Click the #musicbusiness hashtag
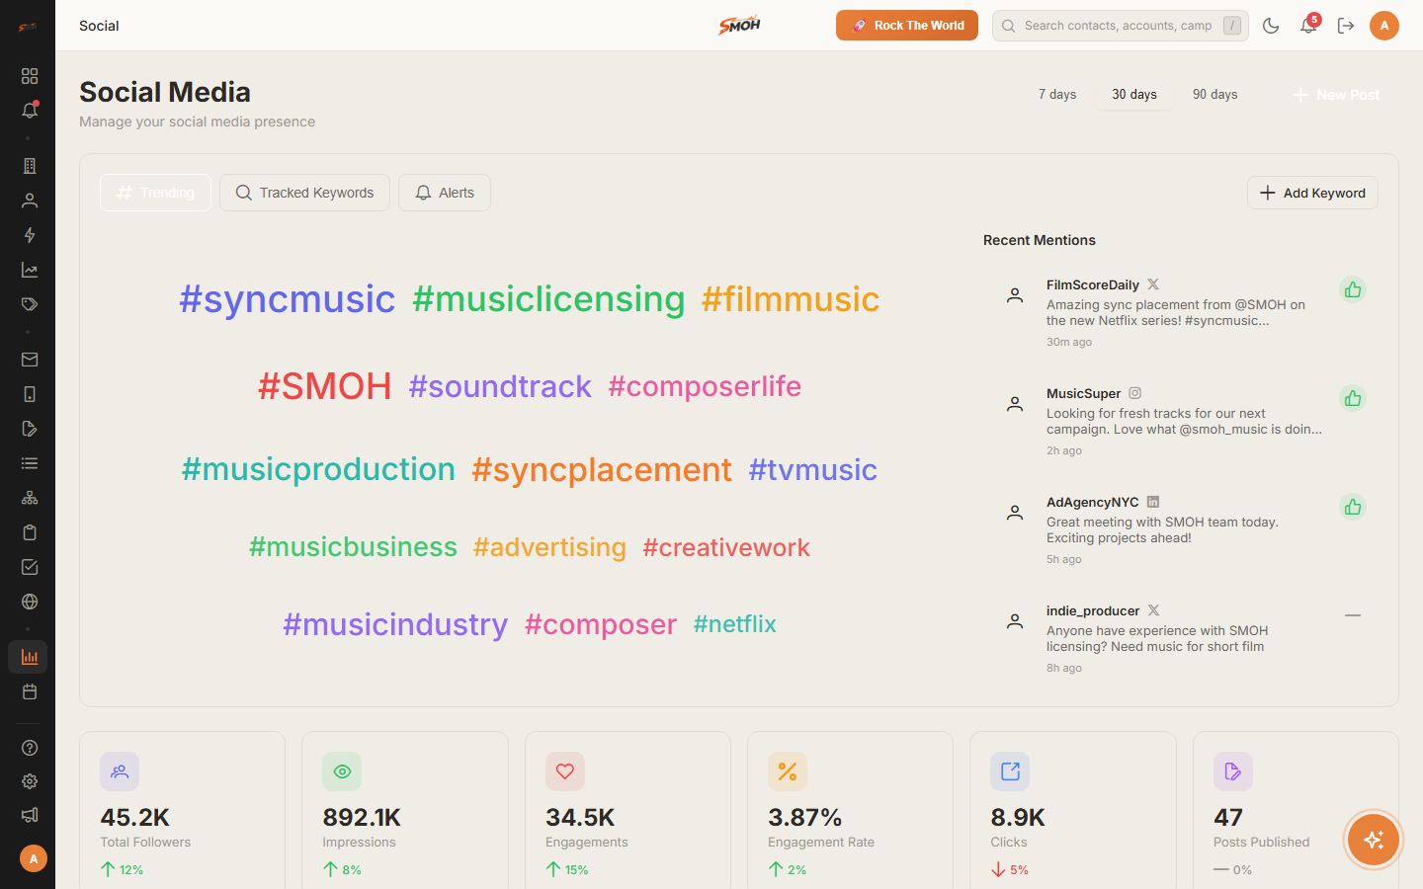 point(353,547)
